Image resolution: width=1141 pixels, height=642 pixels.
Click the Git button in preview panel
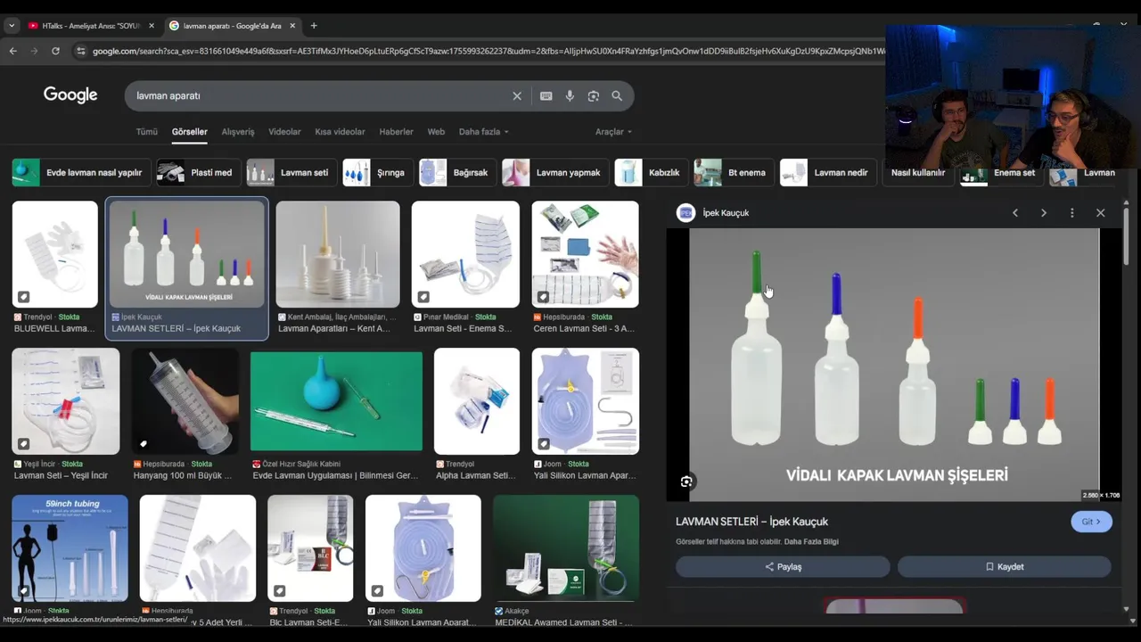[x=1091, y=522]
